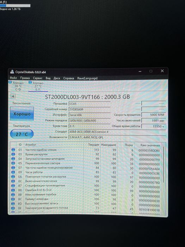
Task: Click the Raw-значения column header
Action: click(150, 145)
